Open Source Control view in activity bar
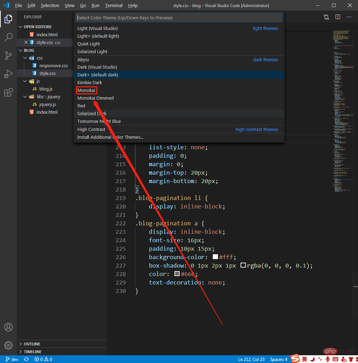Viewport: 358px width, 363px height. click(x=8, y=56)
